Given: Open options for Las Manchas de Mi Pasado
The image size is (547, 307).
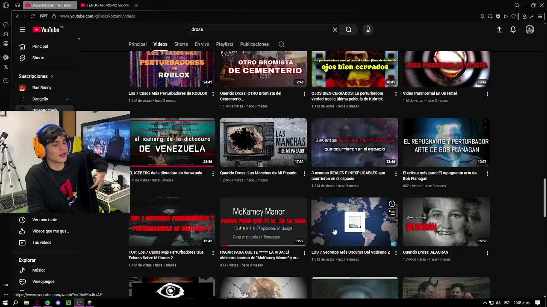Looking at the screenshot, I should click(304, 174).
